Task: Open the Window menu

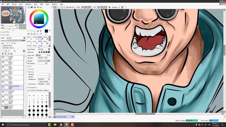Action: coord(55,4)
